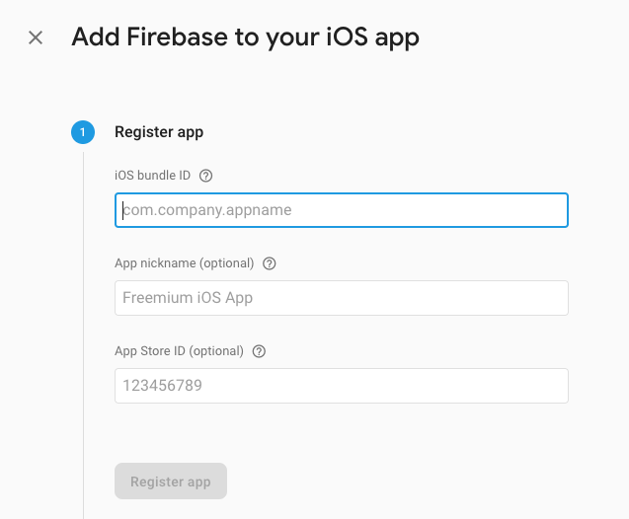
Task: View help icon beside App Store ID
Action: (x=260, y=351)
